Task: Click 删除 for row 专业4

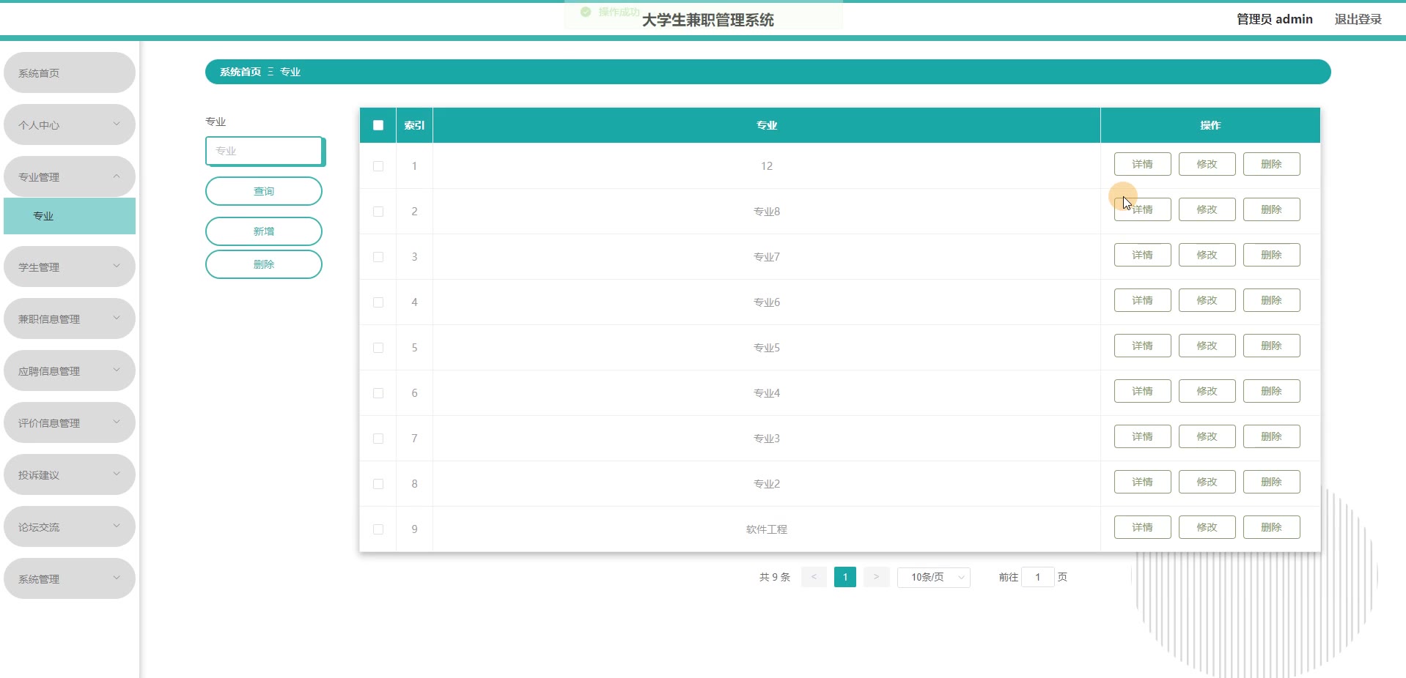Action: tap(1272, 391)
